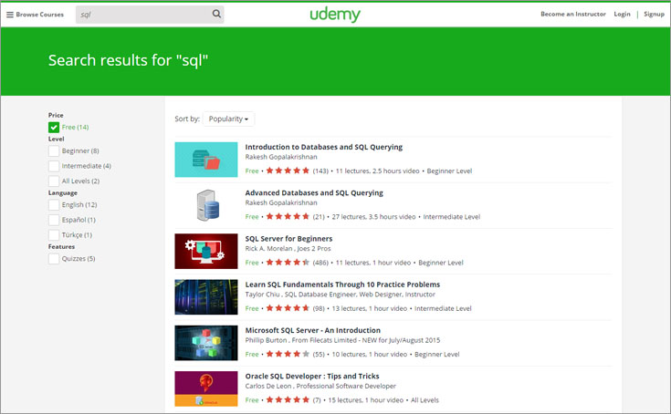Click '27 lectures, 3.5 hours video' text

point(373,217)
